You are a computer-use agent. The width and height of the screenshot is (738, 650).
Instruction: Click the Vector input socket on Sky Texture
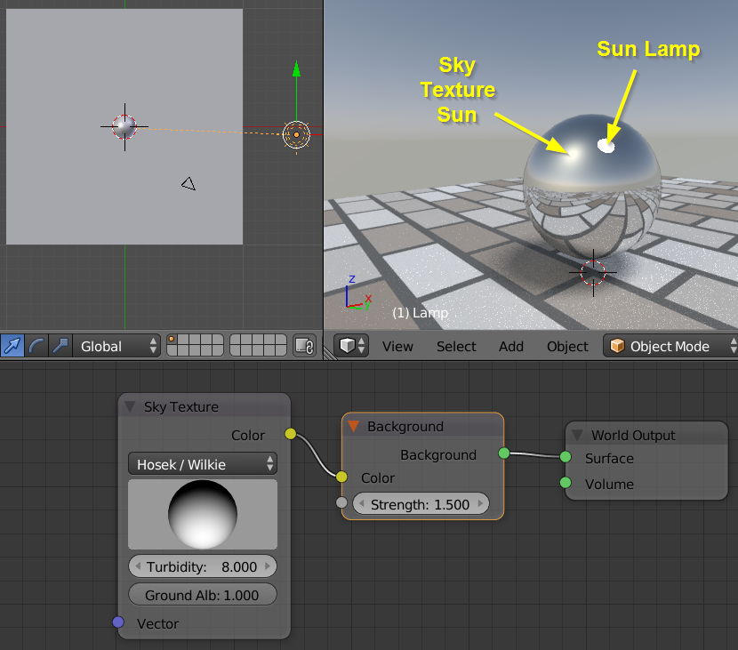[118, 622]
